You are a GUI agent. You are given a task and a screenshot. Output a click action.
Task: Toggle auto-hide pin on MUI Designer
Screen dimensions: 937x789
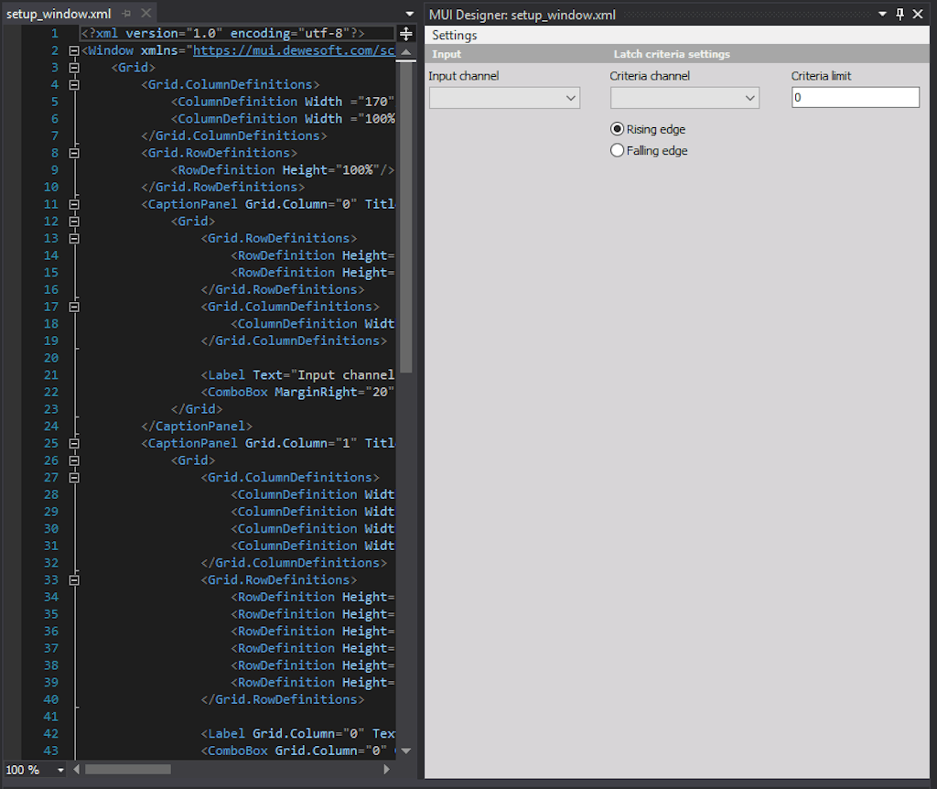click(900, 15)
